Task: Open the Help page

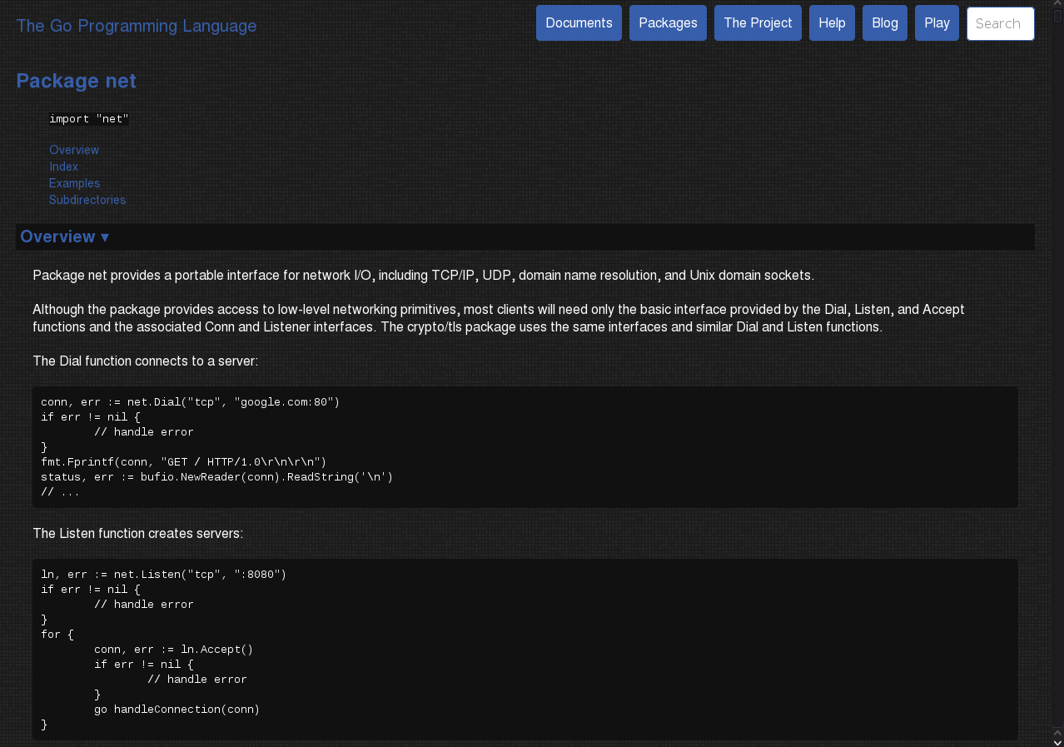Action: click(831, 22)
